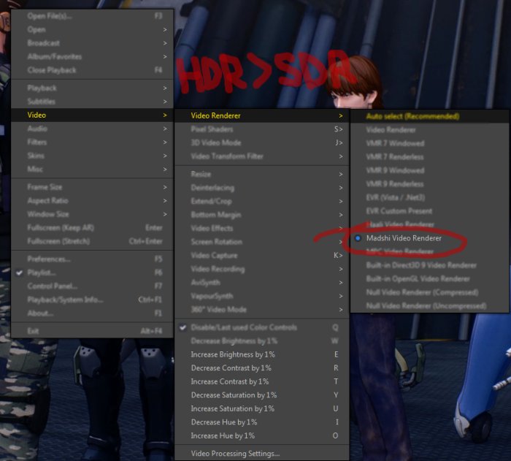Select Madshi Video Renderer radio option

coord(430,238)
